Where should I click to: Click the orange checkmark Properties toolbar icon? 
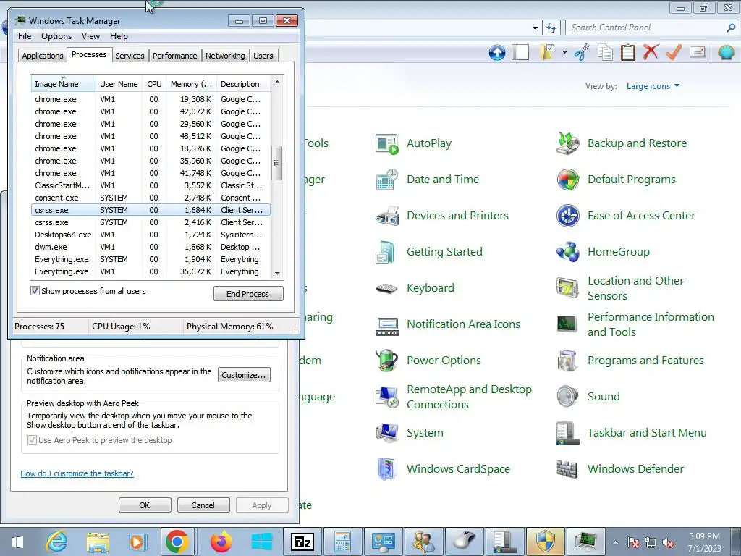pyautogui.click(x=674, y=52)
